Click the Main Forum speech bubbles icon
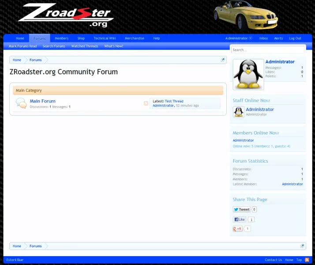The width and height of the screenshot is (315, 265). 21,103
